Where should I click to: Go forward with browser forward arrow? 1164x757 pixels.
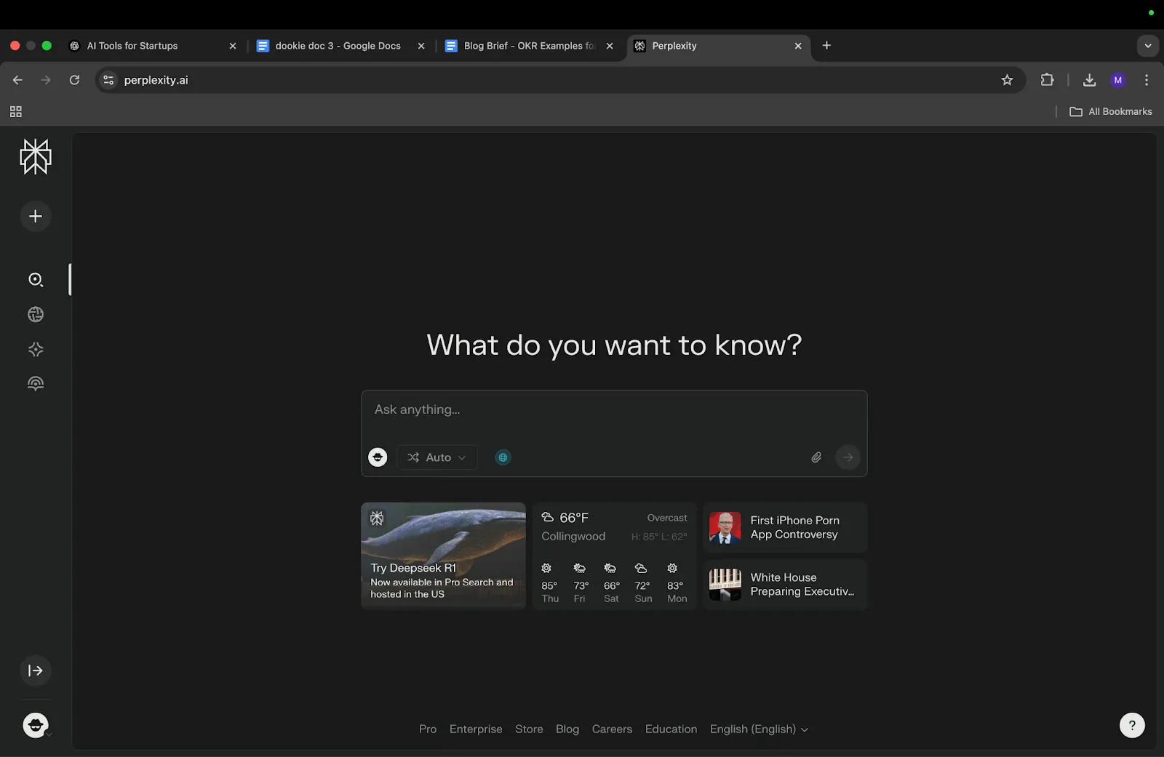[46, 80]
